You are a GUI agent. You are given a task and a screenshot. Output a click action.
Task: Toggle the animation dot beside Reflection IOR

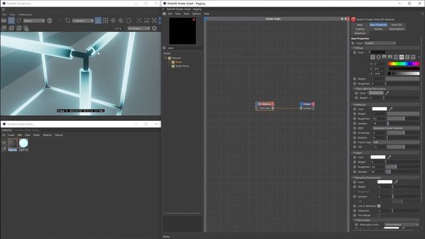[355, 147]
